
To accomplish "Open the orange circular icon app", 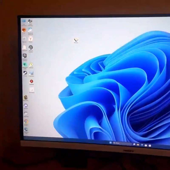I will click(x=24, y=30).
